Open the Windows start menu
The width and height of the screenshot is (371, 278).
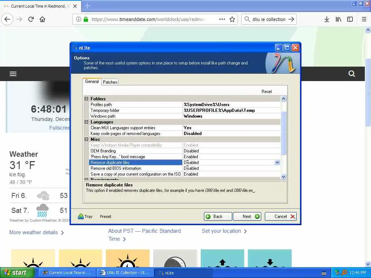coord(17,273)
